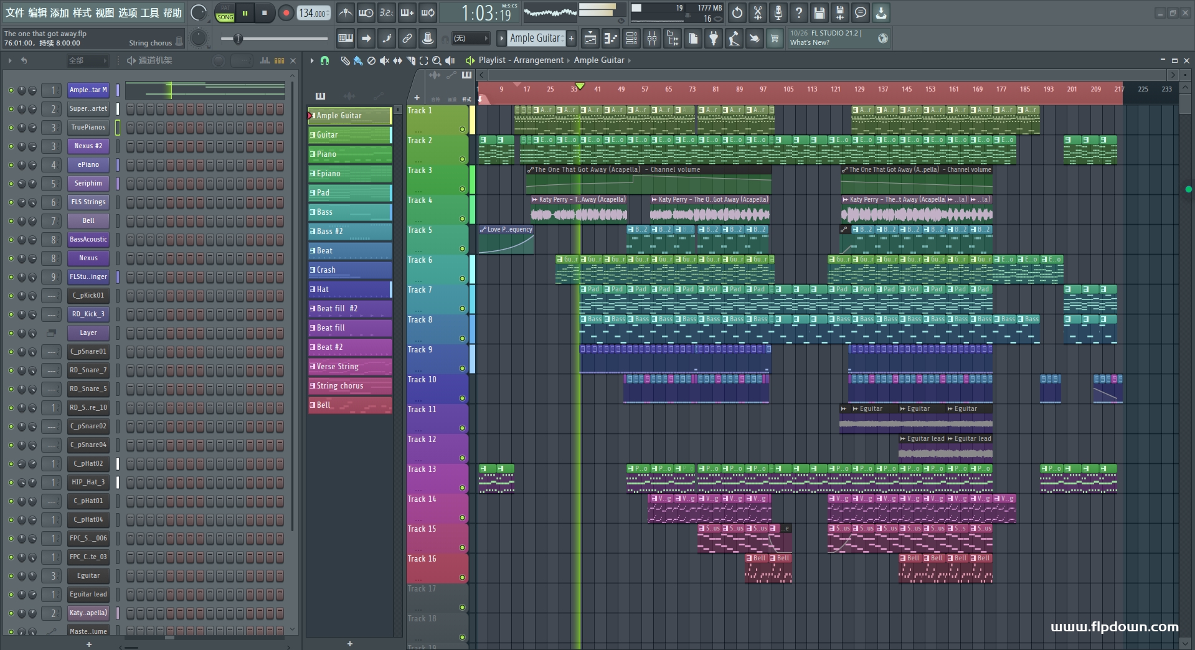Mute the TruePianos channel

point(11,128)
